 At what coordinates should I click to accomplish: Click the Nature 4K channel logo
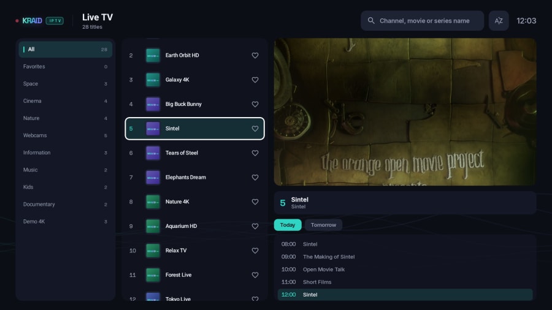(153, 202)
